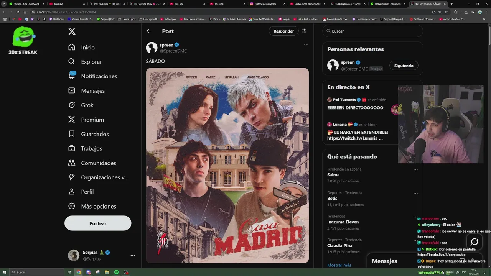Switch to Fish Chips X tab

click(107, 4)
